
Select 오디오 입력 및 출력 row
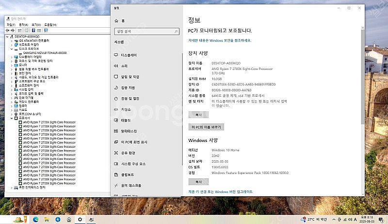coord(31,94)
